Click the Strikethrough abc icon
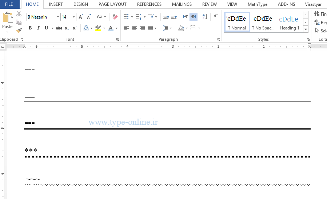The image size is (327, 199). tap(59, 28)
